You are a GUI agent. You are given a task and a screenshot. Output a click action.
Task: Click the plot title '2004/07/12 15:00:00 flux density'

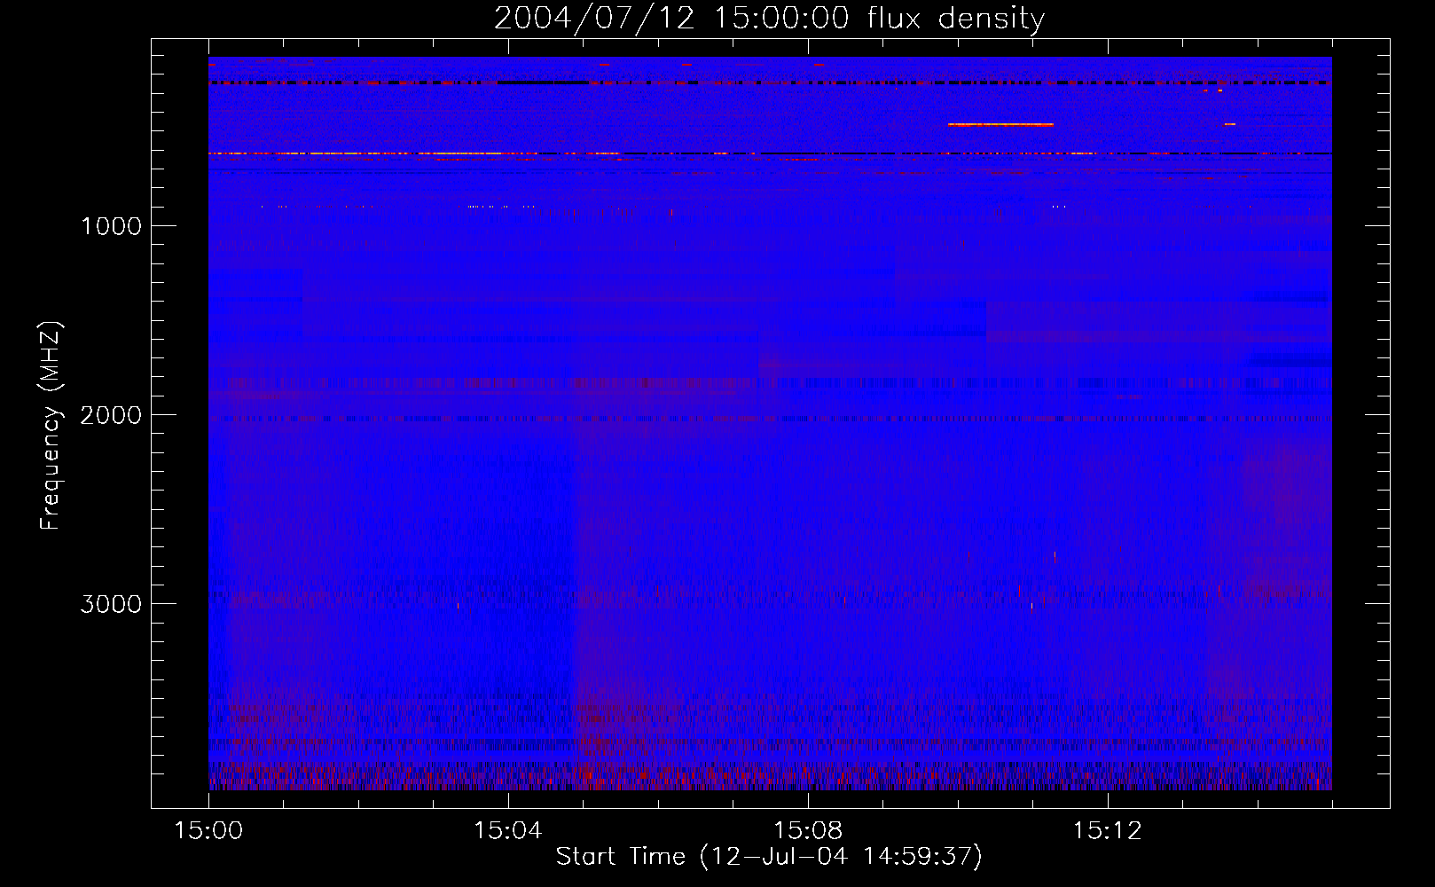[x=769, y=18]
